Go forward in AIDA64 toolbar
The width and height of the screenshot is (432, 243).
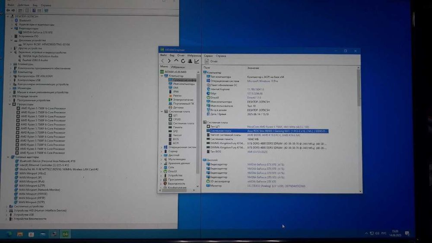[x=169, y=61]
